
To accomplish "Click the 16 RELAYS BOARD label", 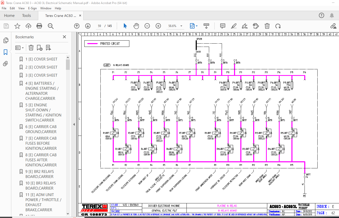I will (x=121, y=65).
